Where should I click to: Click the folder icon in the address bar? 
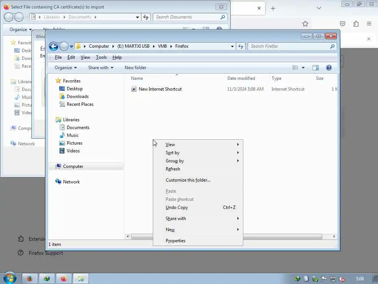click(x=78, y=46)
